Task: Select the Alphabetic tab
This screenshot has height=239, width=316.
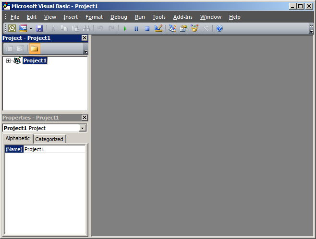Action: [17, 139]
